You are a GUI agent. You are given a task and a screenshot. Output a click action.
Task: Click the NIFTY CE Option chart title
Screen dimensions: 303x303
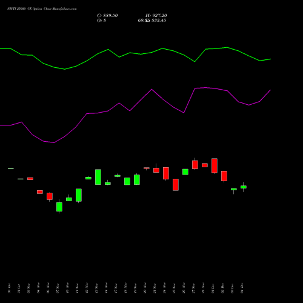coord(42,9)
